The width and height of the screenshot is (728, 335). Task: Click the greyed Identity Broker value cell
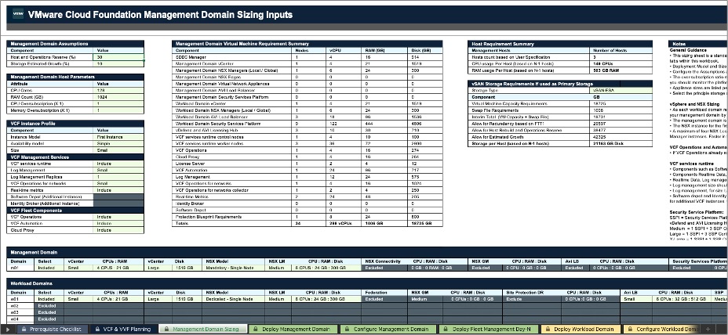pos(118,204)
